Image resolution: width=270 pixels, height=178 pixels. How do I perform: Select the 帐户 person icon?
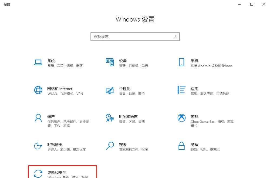[x=38, y=118]
